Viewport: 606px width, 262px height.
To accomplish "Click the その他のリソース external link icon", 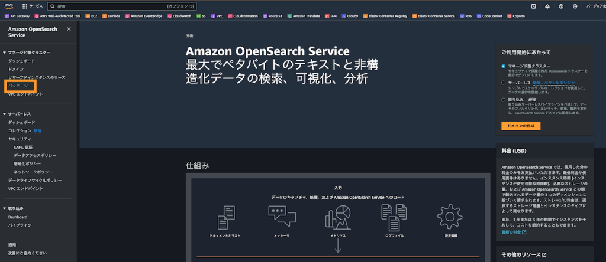I will coord(544,255).
